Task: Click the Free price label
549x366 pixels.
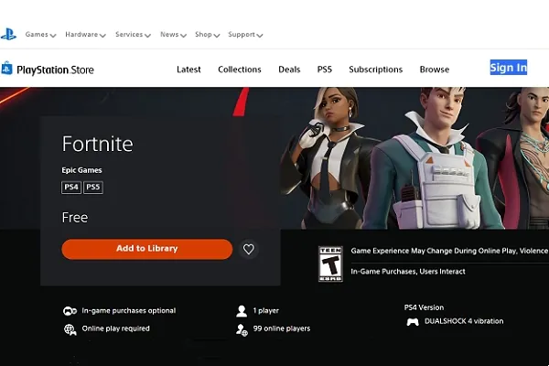Action: pyautogui.click(x=75, y=218)
